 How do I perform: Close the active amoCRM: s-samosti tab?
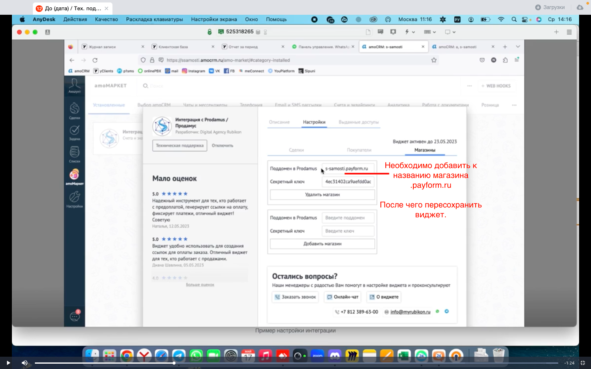(423, 47)
